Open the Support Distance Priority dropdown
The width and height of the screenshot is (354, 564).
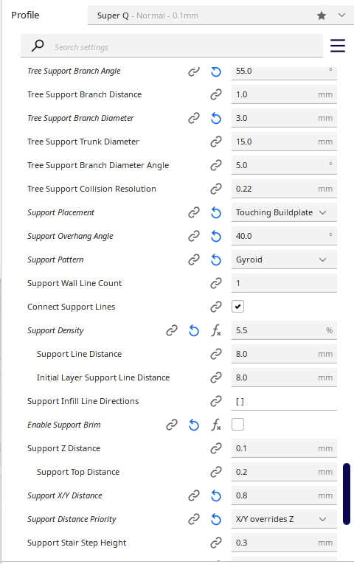[284, 519]
